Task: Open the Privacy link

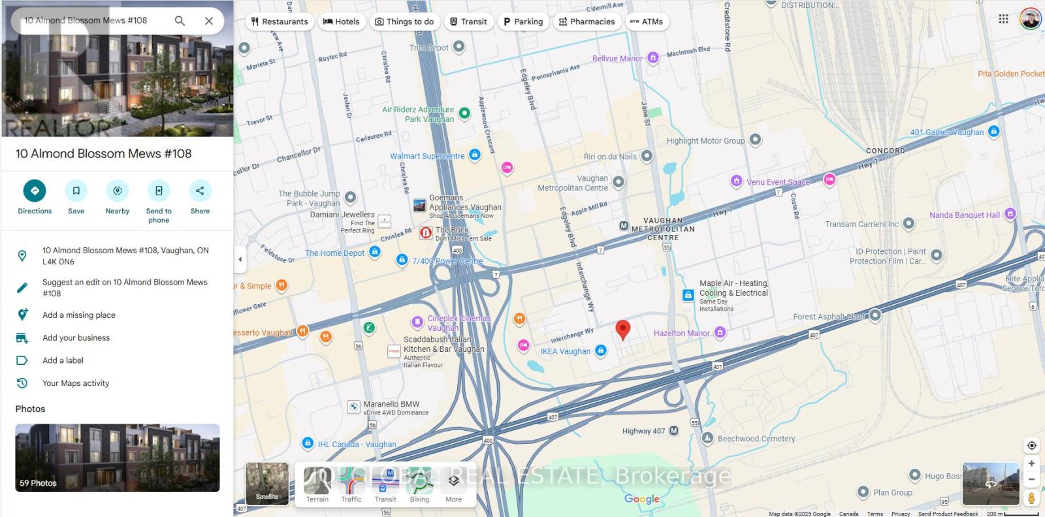Action: coord(901,514)
